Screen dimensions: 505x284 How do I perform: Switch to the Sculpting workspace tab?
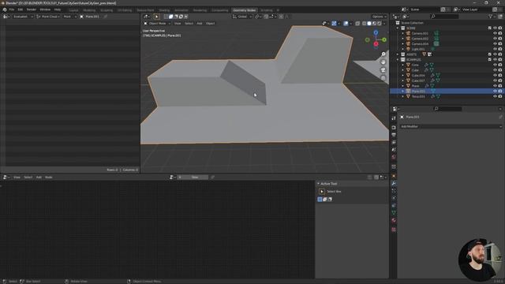pos(107,10)
